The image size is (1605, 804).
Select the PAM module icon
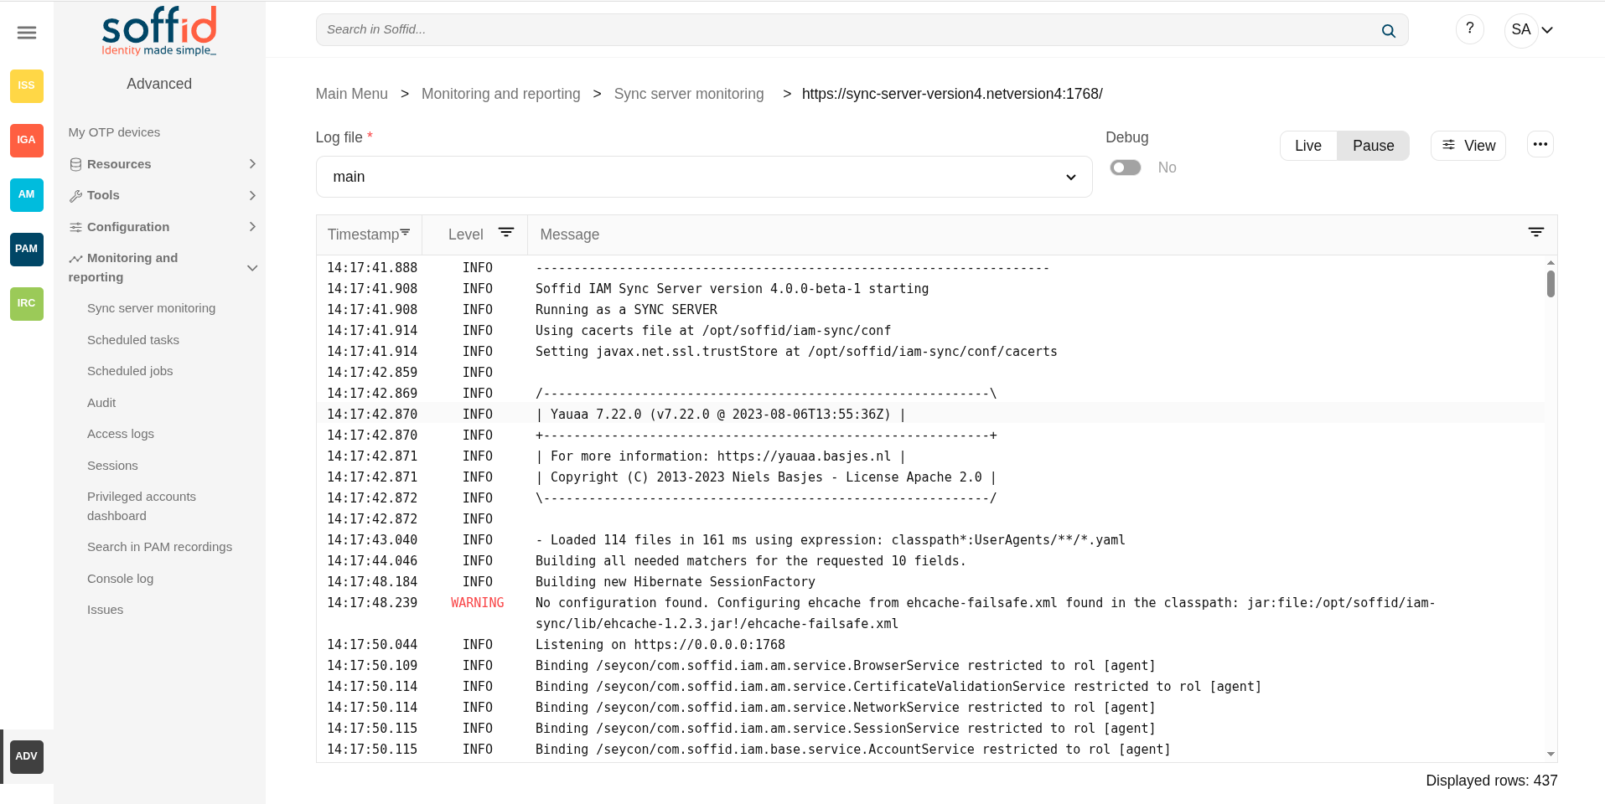[27, 249]
